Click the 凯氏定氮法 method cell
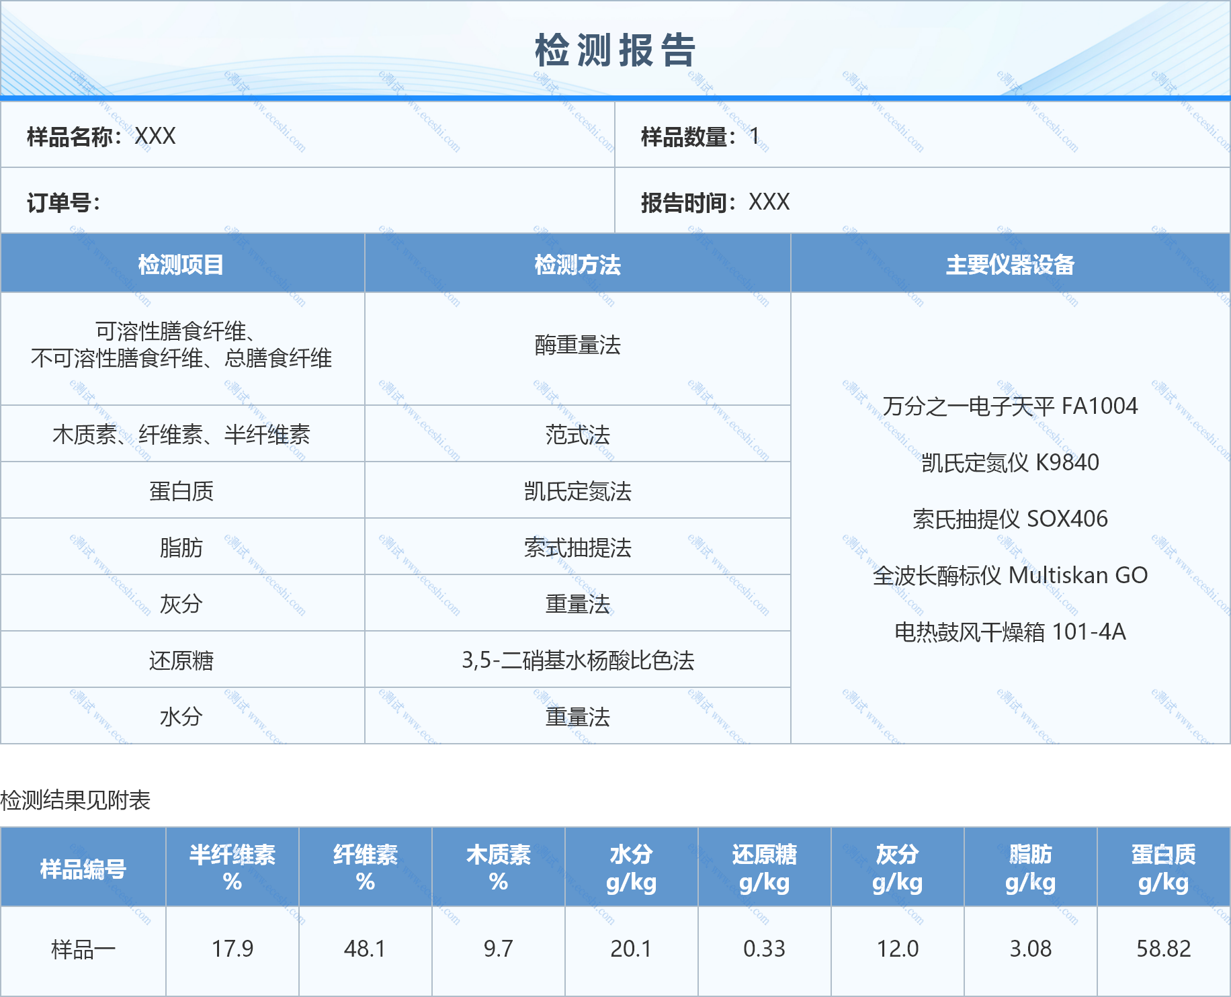Image resolution: width=1231 pixels, height=997 pixels. 577,490
